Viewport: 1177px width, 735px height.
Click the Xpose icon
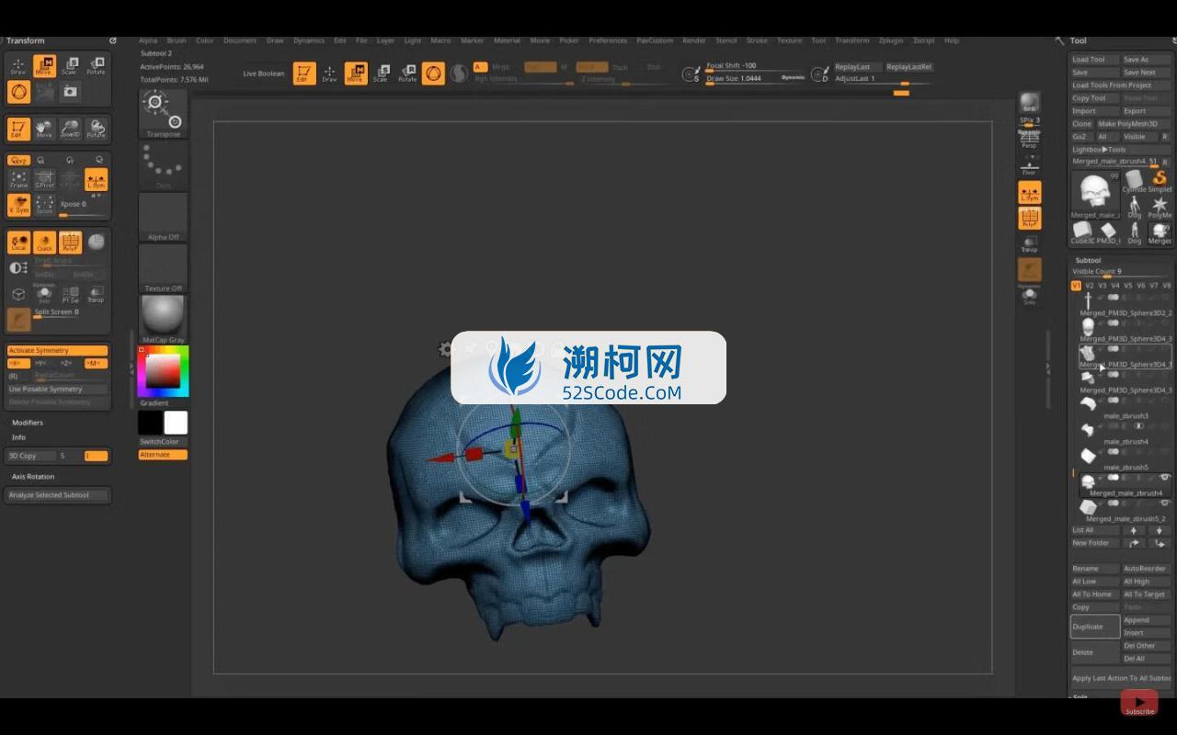click(44, 205)
